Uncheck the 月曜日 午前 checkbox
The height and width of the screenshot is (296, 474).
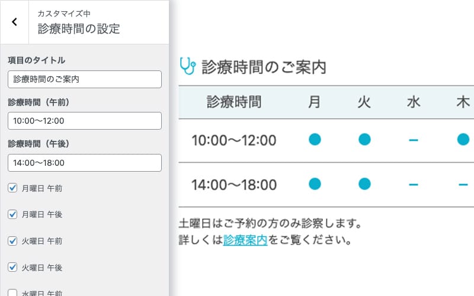[x=12, y=188]
